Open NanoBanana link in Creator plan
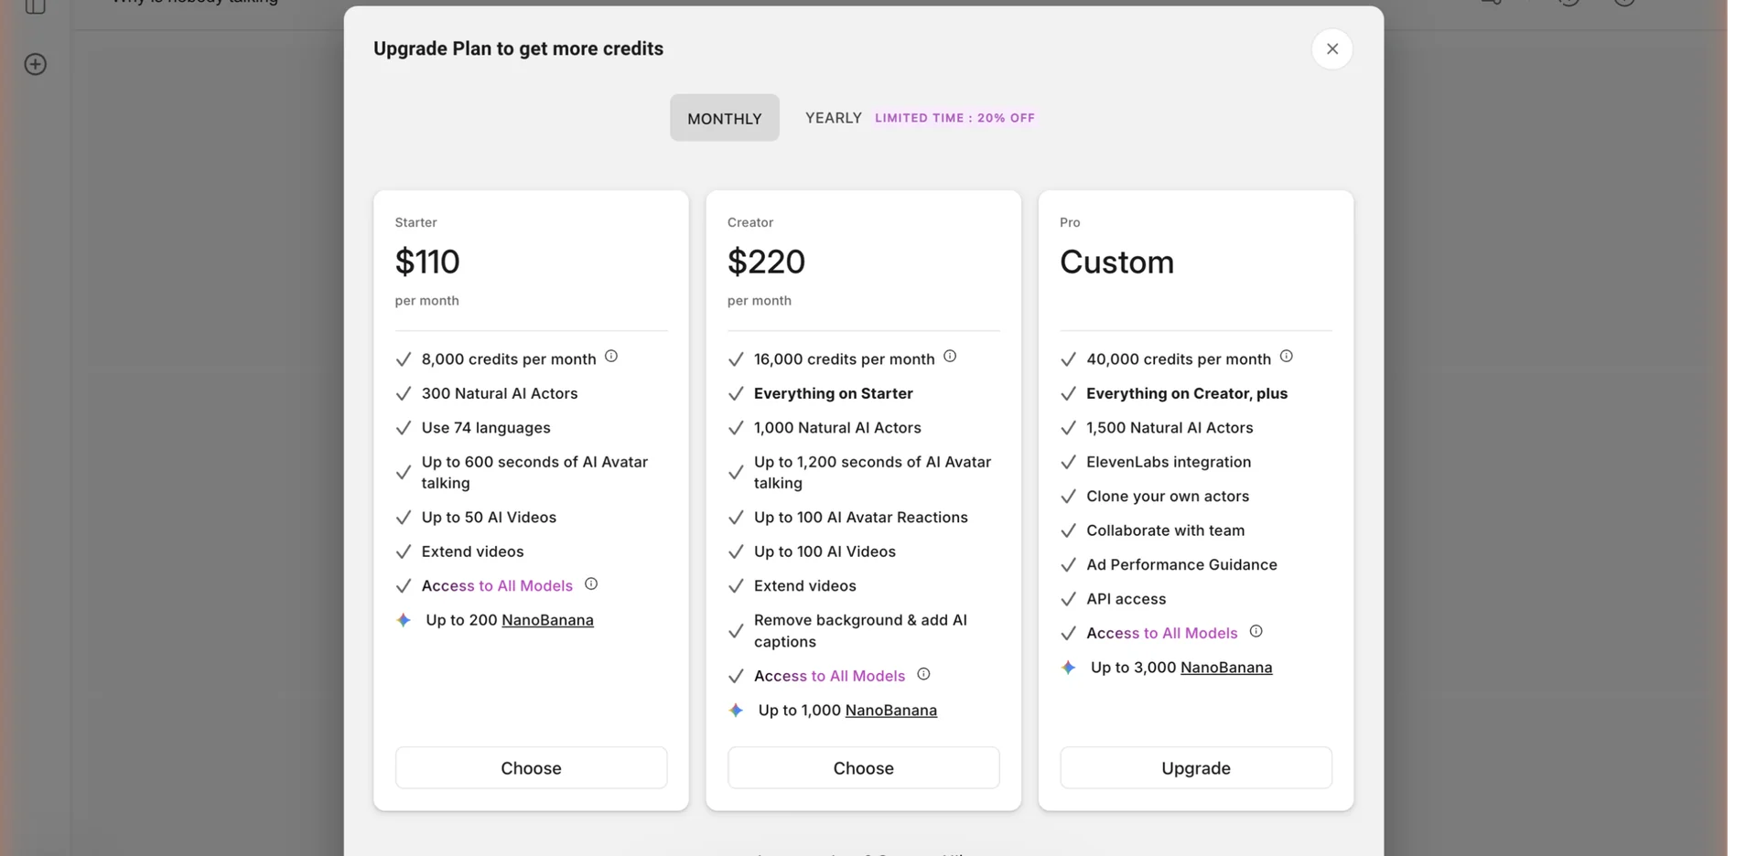 (891, 710)
